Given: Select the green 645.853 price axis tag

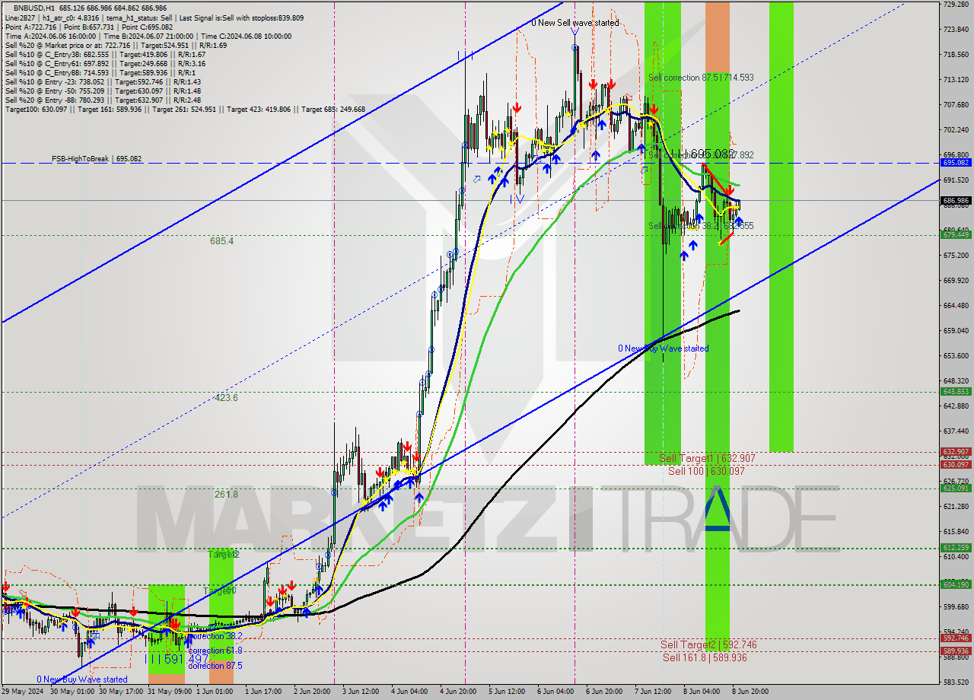Looking at the screenshot, I should [956, 392].
